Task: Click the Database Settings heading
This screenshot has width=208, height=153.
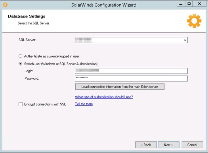Action: point(26,16)
